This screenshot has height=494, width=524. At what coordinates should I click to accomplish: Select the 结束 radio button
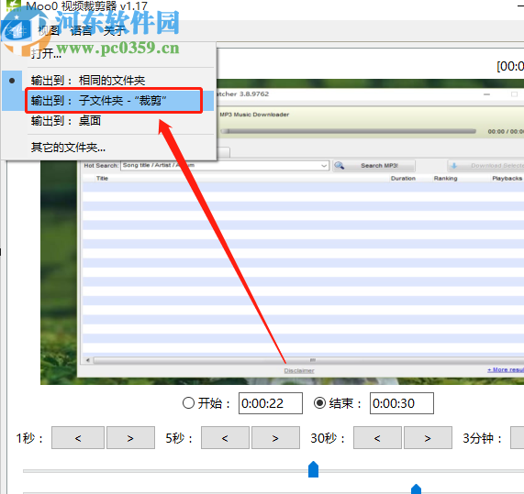pos(319,403)
